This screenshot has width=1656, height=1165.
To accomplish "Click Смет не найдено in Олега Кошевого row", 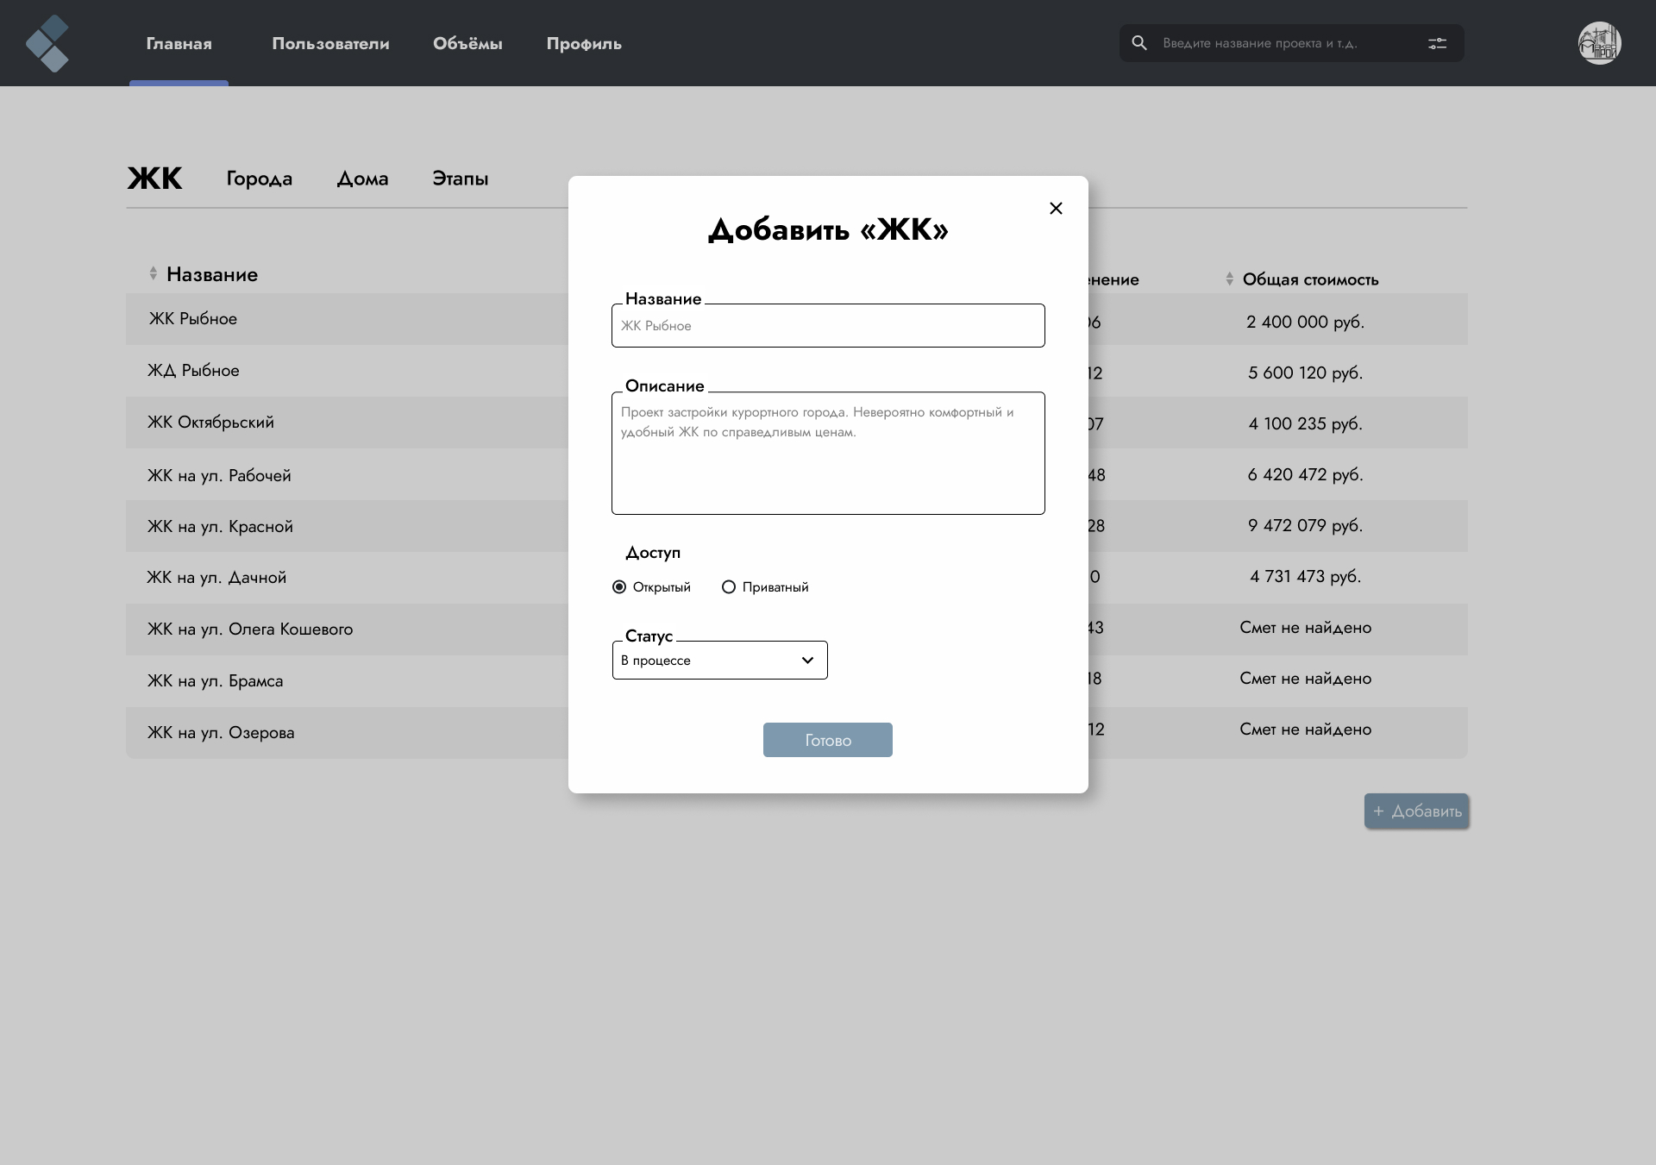I will [x=1305, y=628].
